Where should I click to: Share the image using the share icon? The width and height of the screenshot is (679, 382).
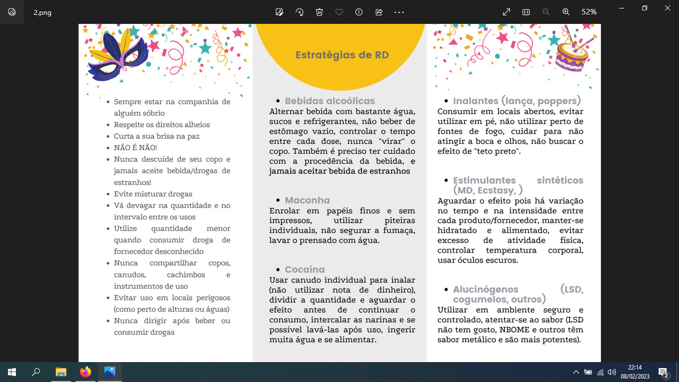[x=379, y=12]
